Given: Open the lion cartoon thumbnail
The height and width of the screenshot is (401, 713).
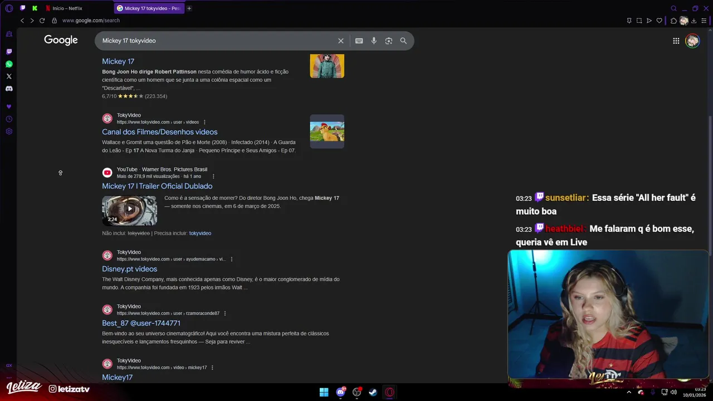Looking at the screenshot, I should coord(327,131).
